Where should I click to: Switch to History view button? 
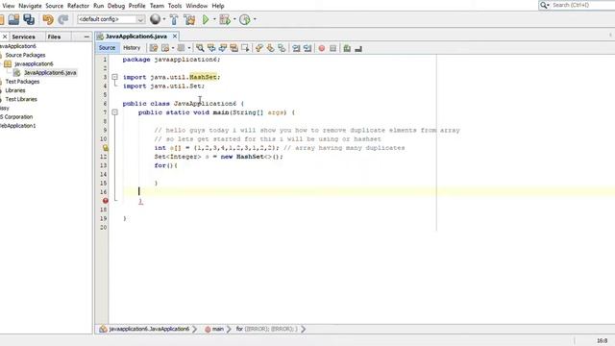tap(132, 48)
